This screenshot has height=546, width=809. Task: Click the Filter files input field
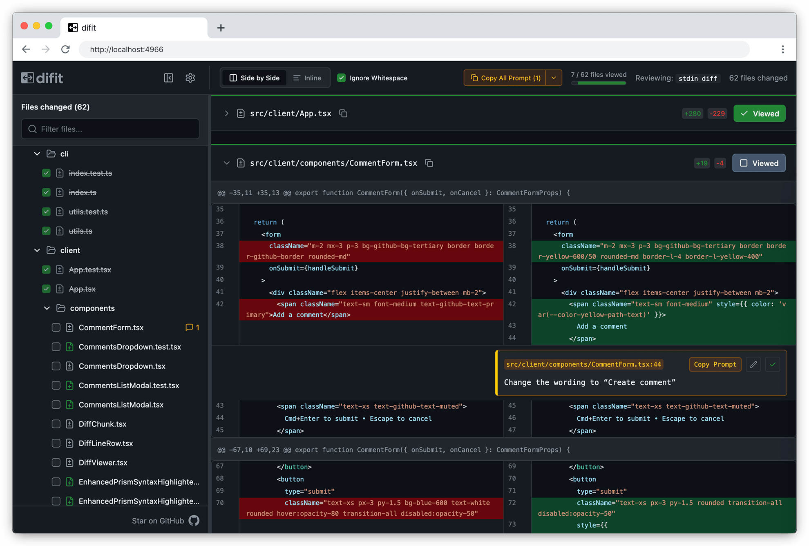(x=110, y=129)
